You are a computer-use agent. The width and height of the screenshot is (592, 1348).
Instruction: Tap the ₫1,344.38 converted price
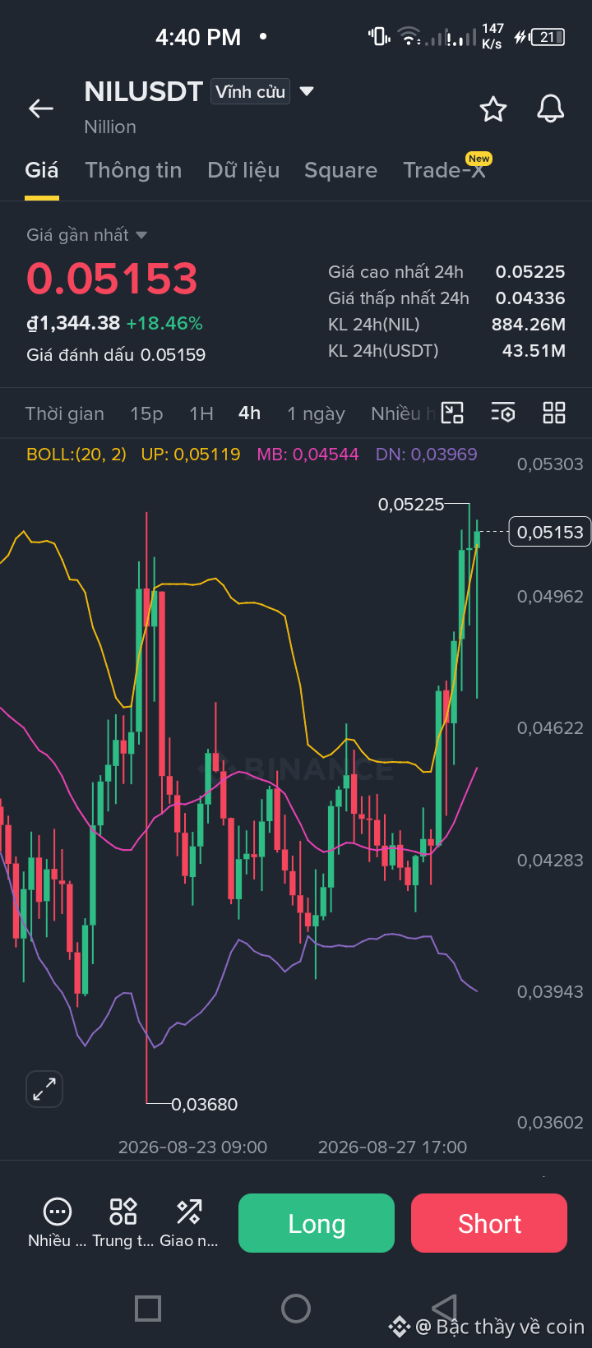pyautogui.click(x=73, y=324)
